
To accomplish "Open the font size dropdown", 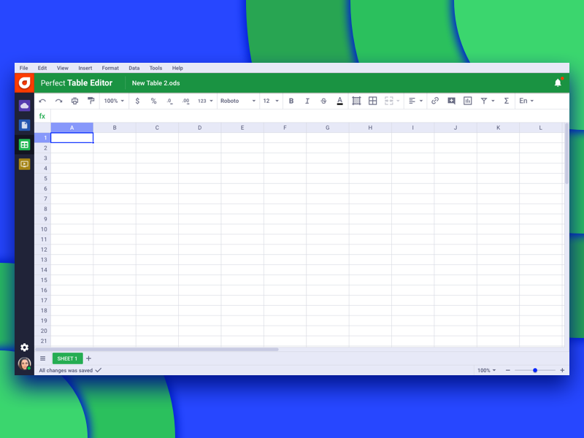I will coord(269,101).
